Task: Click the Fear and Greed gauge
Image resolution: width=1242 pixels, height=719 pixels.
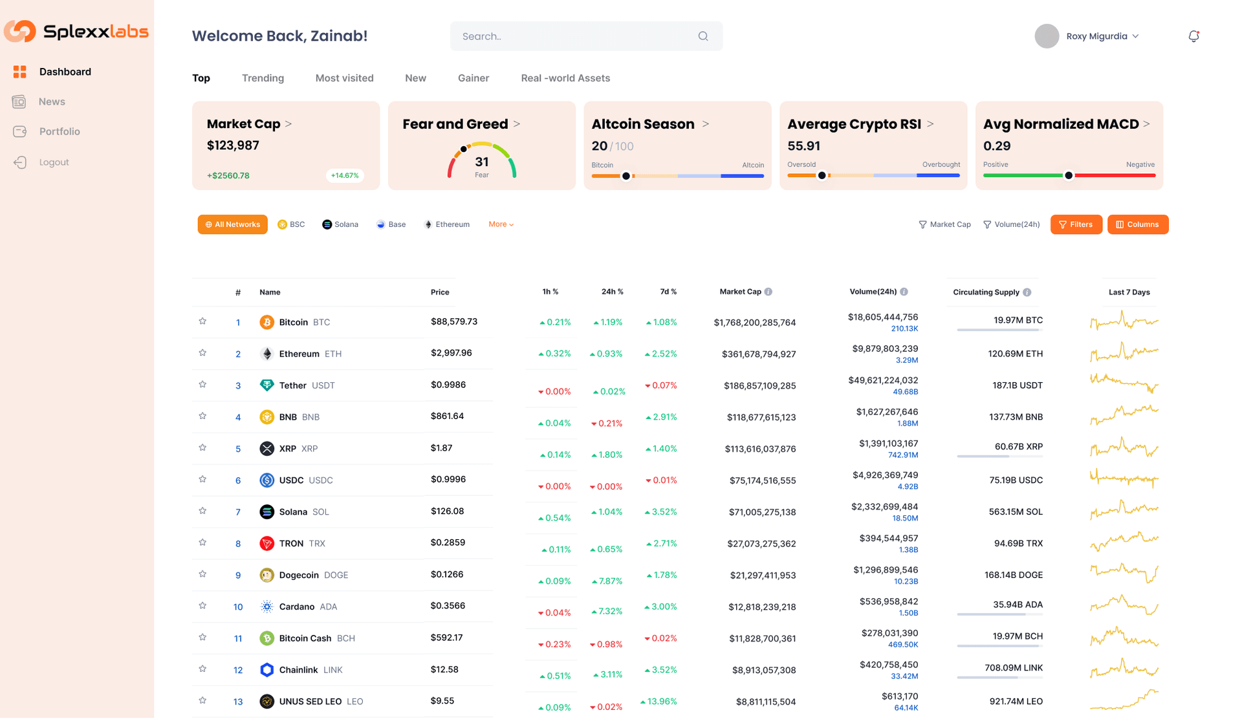Action: [x=482, y=161]
